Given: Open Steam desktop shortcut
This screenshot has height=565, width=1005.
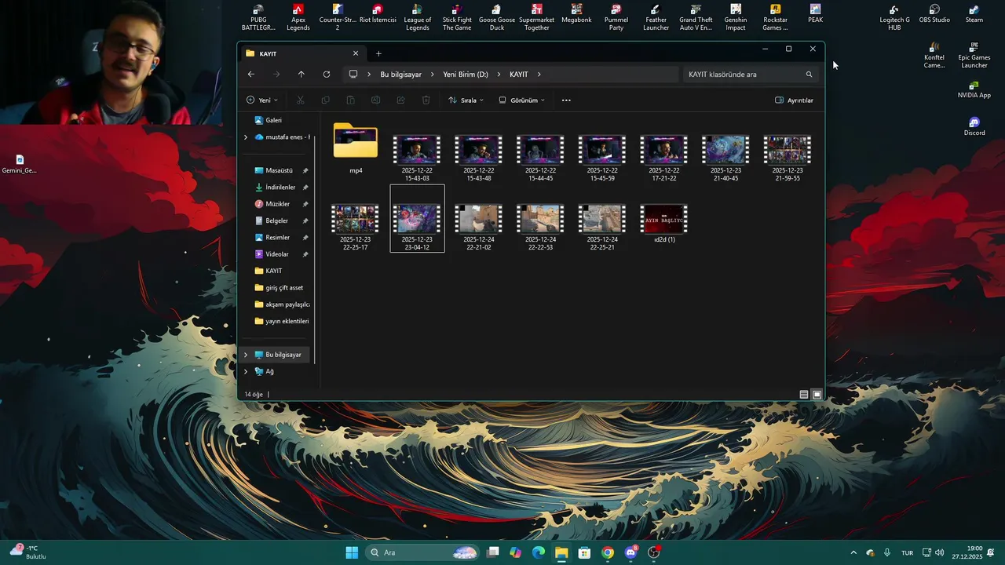Looking at the screenshot, I should click(974, 13).
